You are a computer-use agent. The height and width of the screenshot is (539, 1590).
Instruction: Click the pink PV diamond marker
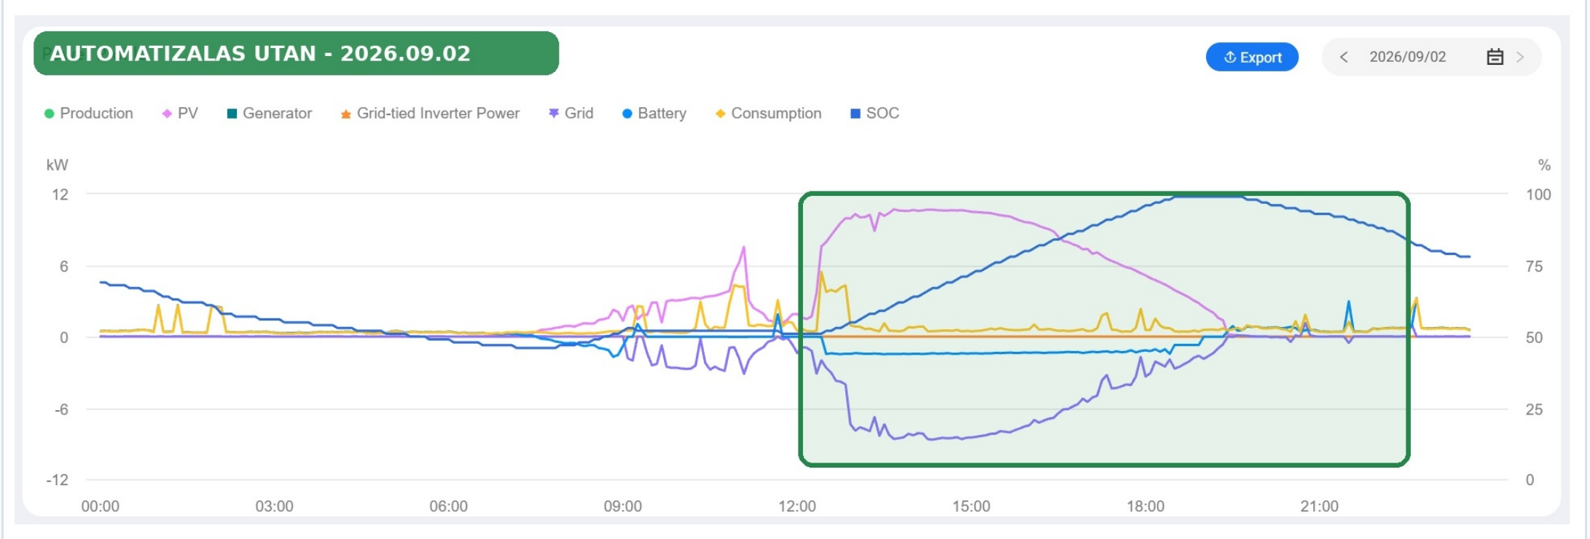coord(167,114)
